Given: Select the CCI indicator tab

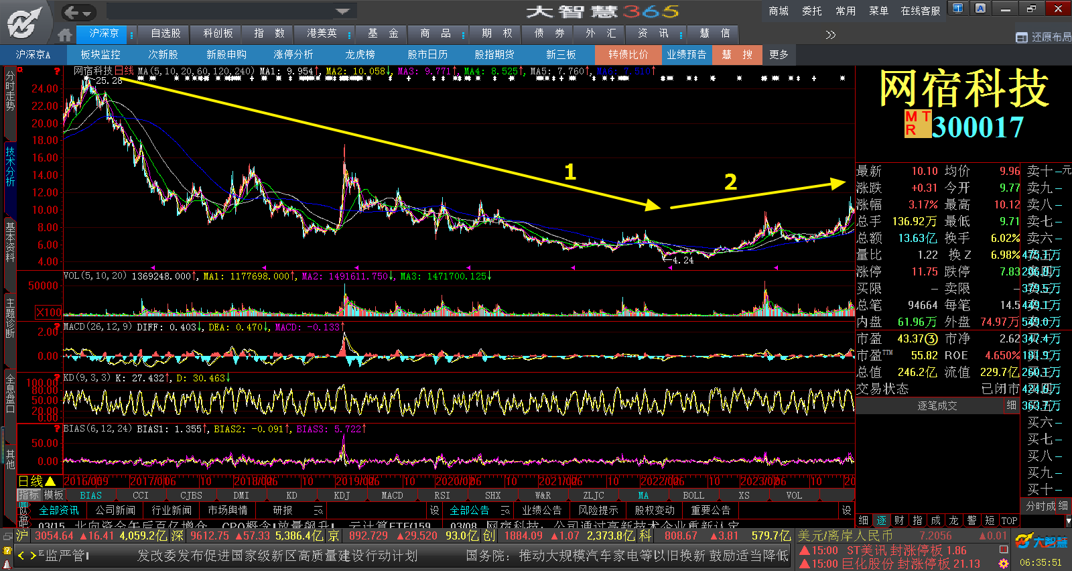Looking at the screenshot, I should [141, 495].
